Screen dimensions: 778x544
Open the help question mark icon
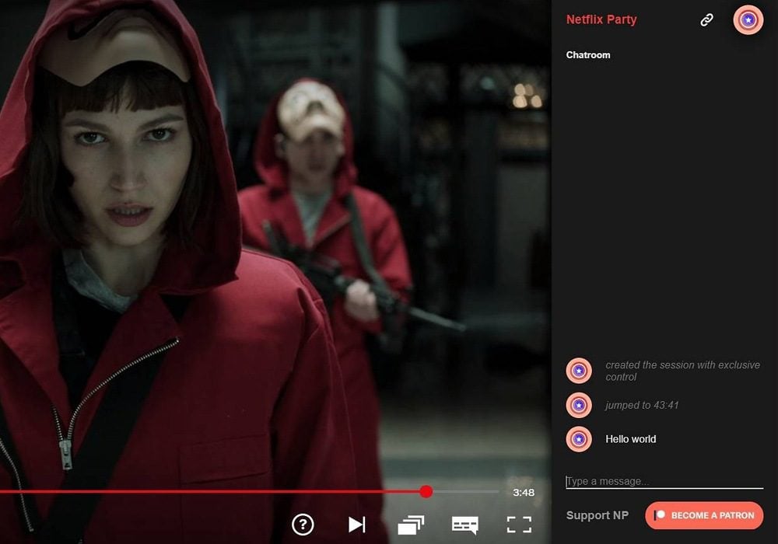click(x=303, y=524)
